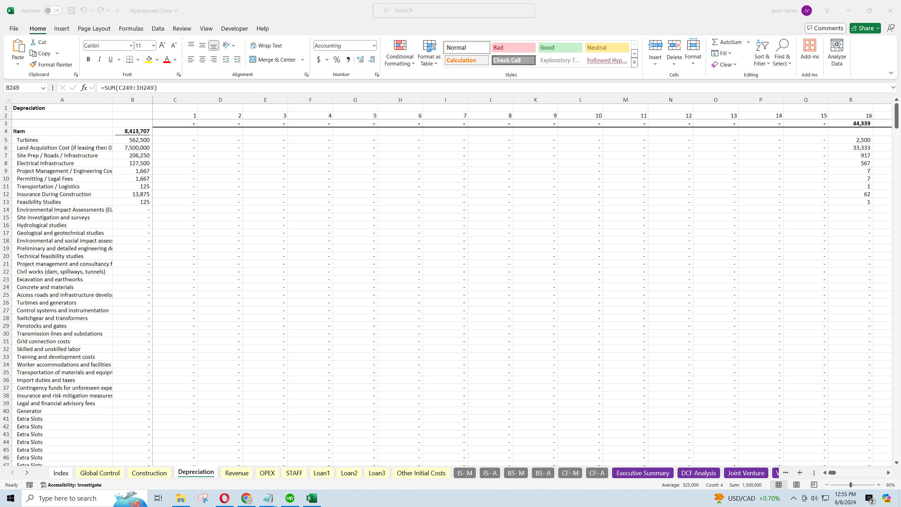Increase font size with the large A icon
The width and height of the screenshot is (901, 507).
[162, 45]
